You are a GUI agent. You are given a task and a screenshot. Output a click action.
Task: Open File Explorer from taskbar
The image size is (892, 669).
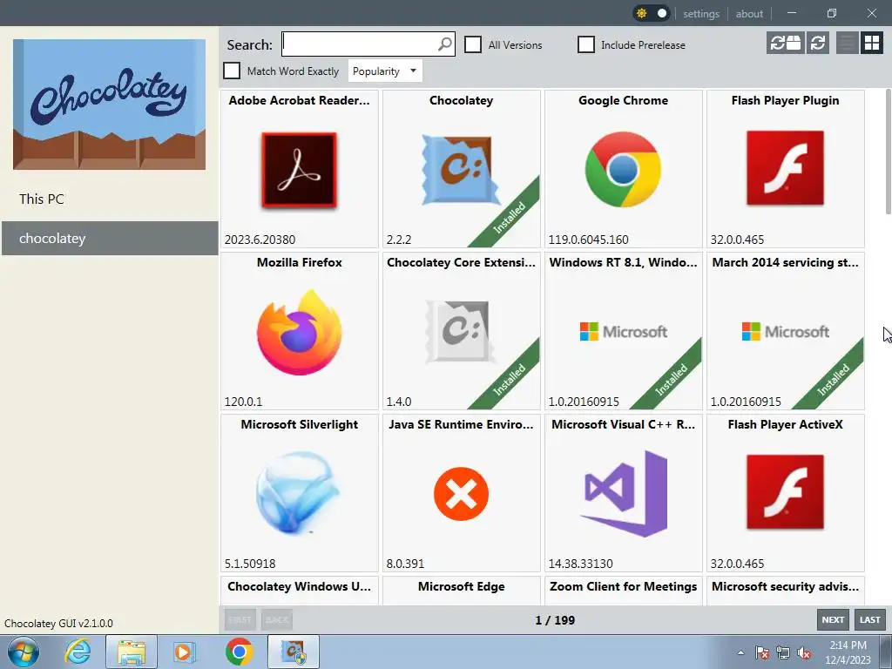click(132, 652)
